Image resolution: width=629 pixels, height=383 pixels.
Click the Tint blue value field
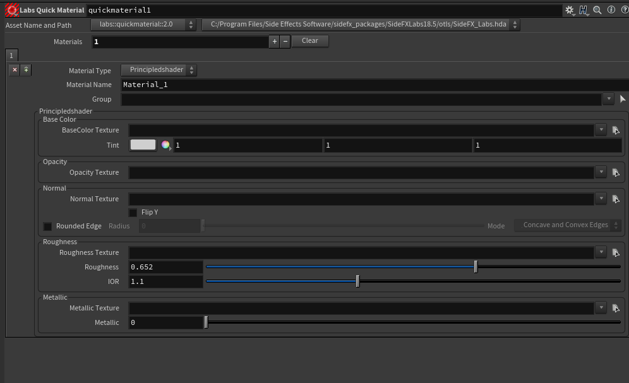point(548,145)
